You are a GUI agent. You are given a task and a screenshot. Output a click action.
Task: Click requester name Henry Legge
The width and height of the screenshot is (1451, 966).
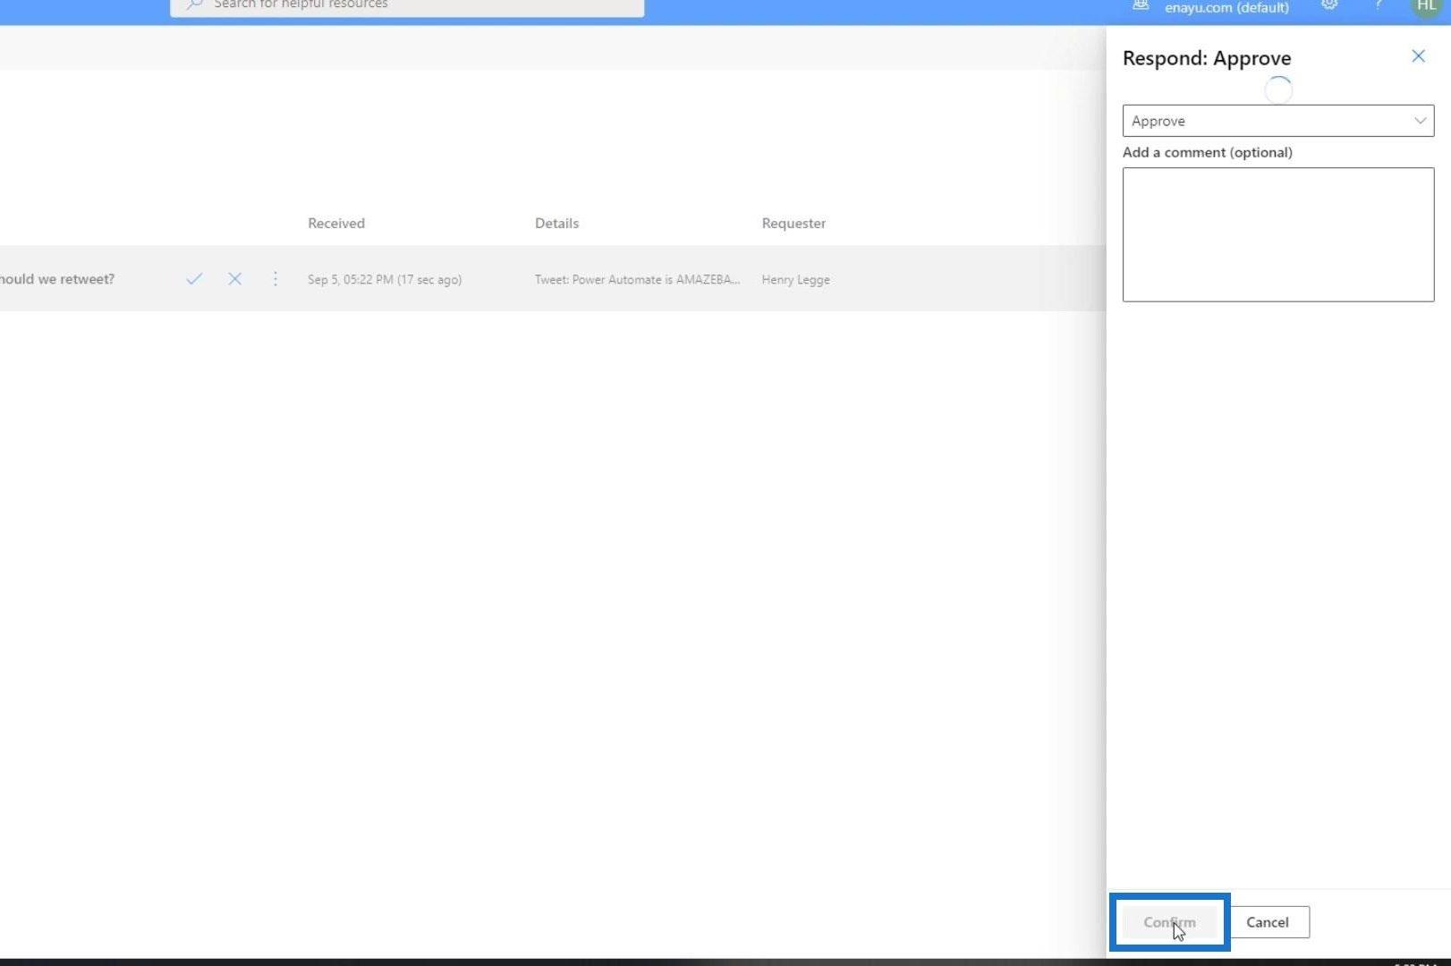[x=795, y=280]
